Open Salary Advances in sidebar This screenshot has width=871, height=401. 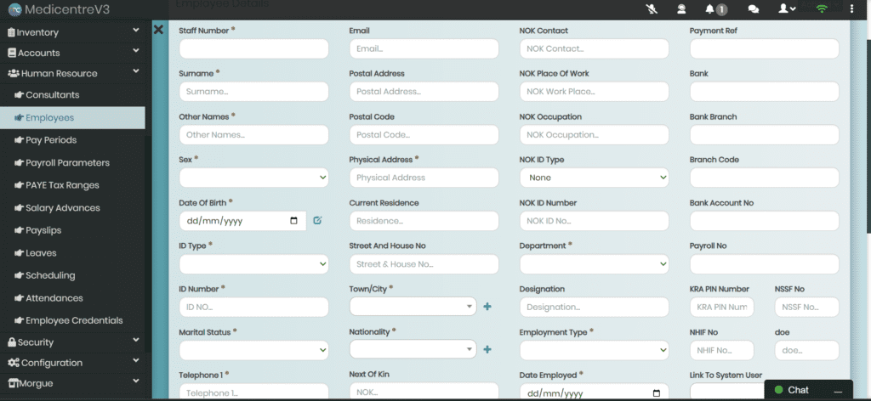pos(72,208)
